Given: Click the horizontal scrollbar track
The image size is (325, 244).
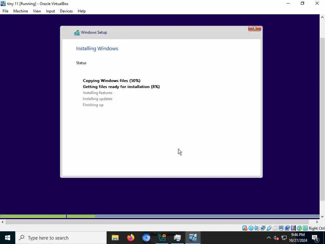Looking at the screenshot, I should point(157,222).
